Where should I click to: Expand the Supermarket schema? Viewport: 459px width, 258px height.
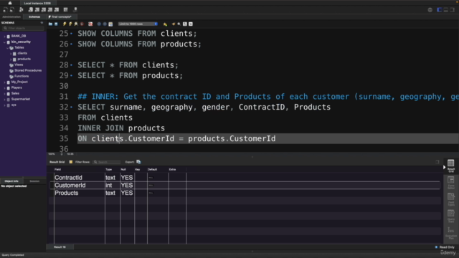[4, 100]
